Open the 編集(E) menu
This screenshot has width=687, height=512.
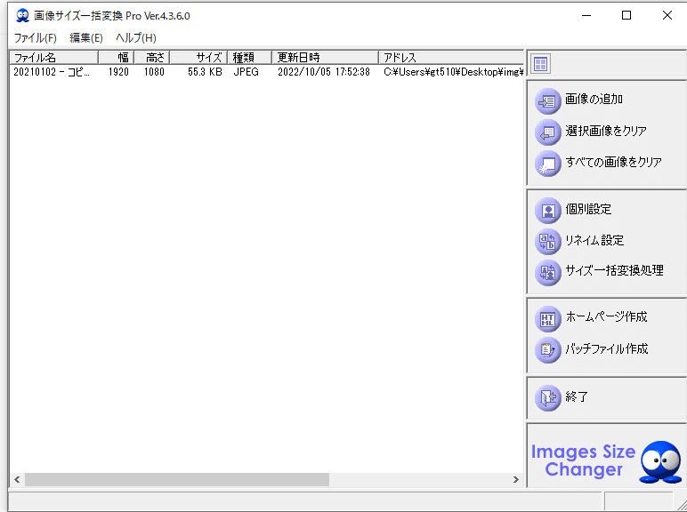tap(85, 38)
